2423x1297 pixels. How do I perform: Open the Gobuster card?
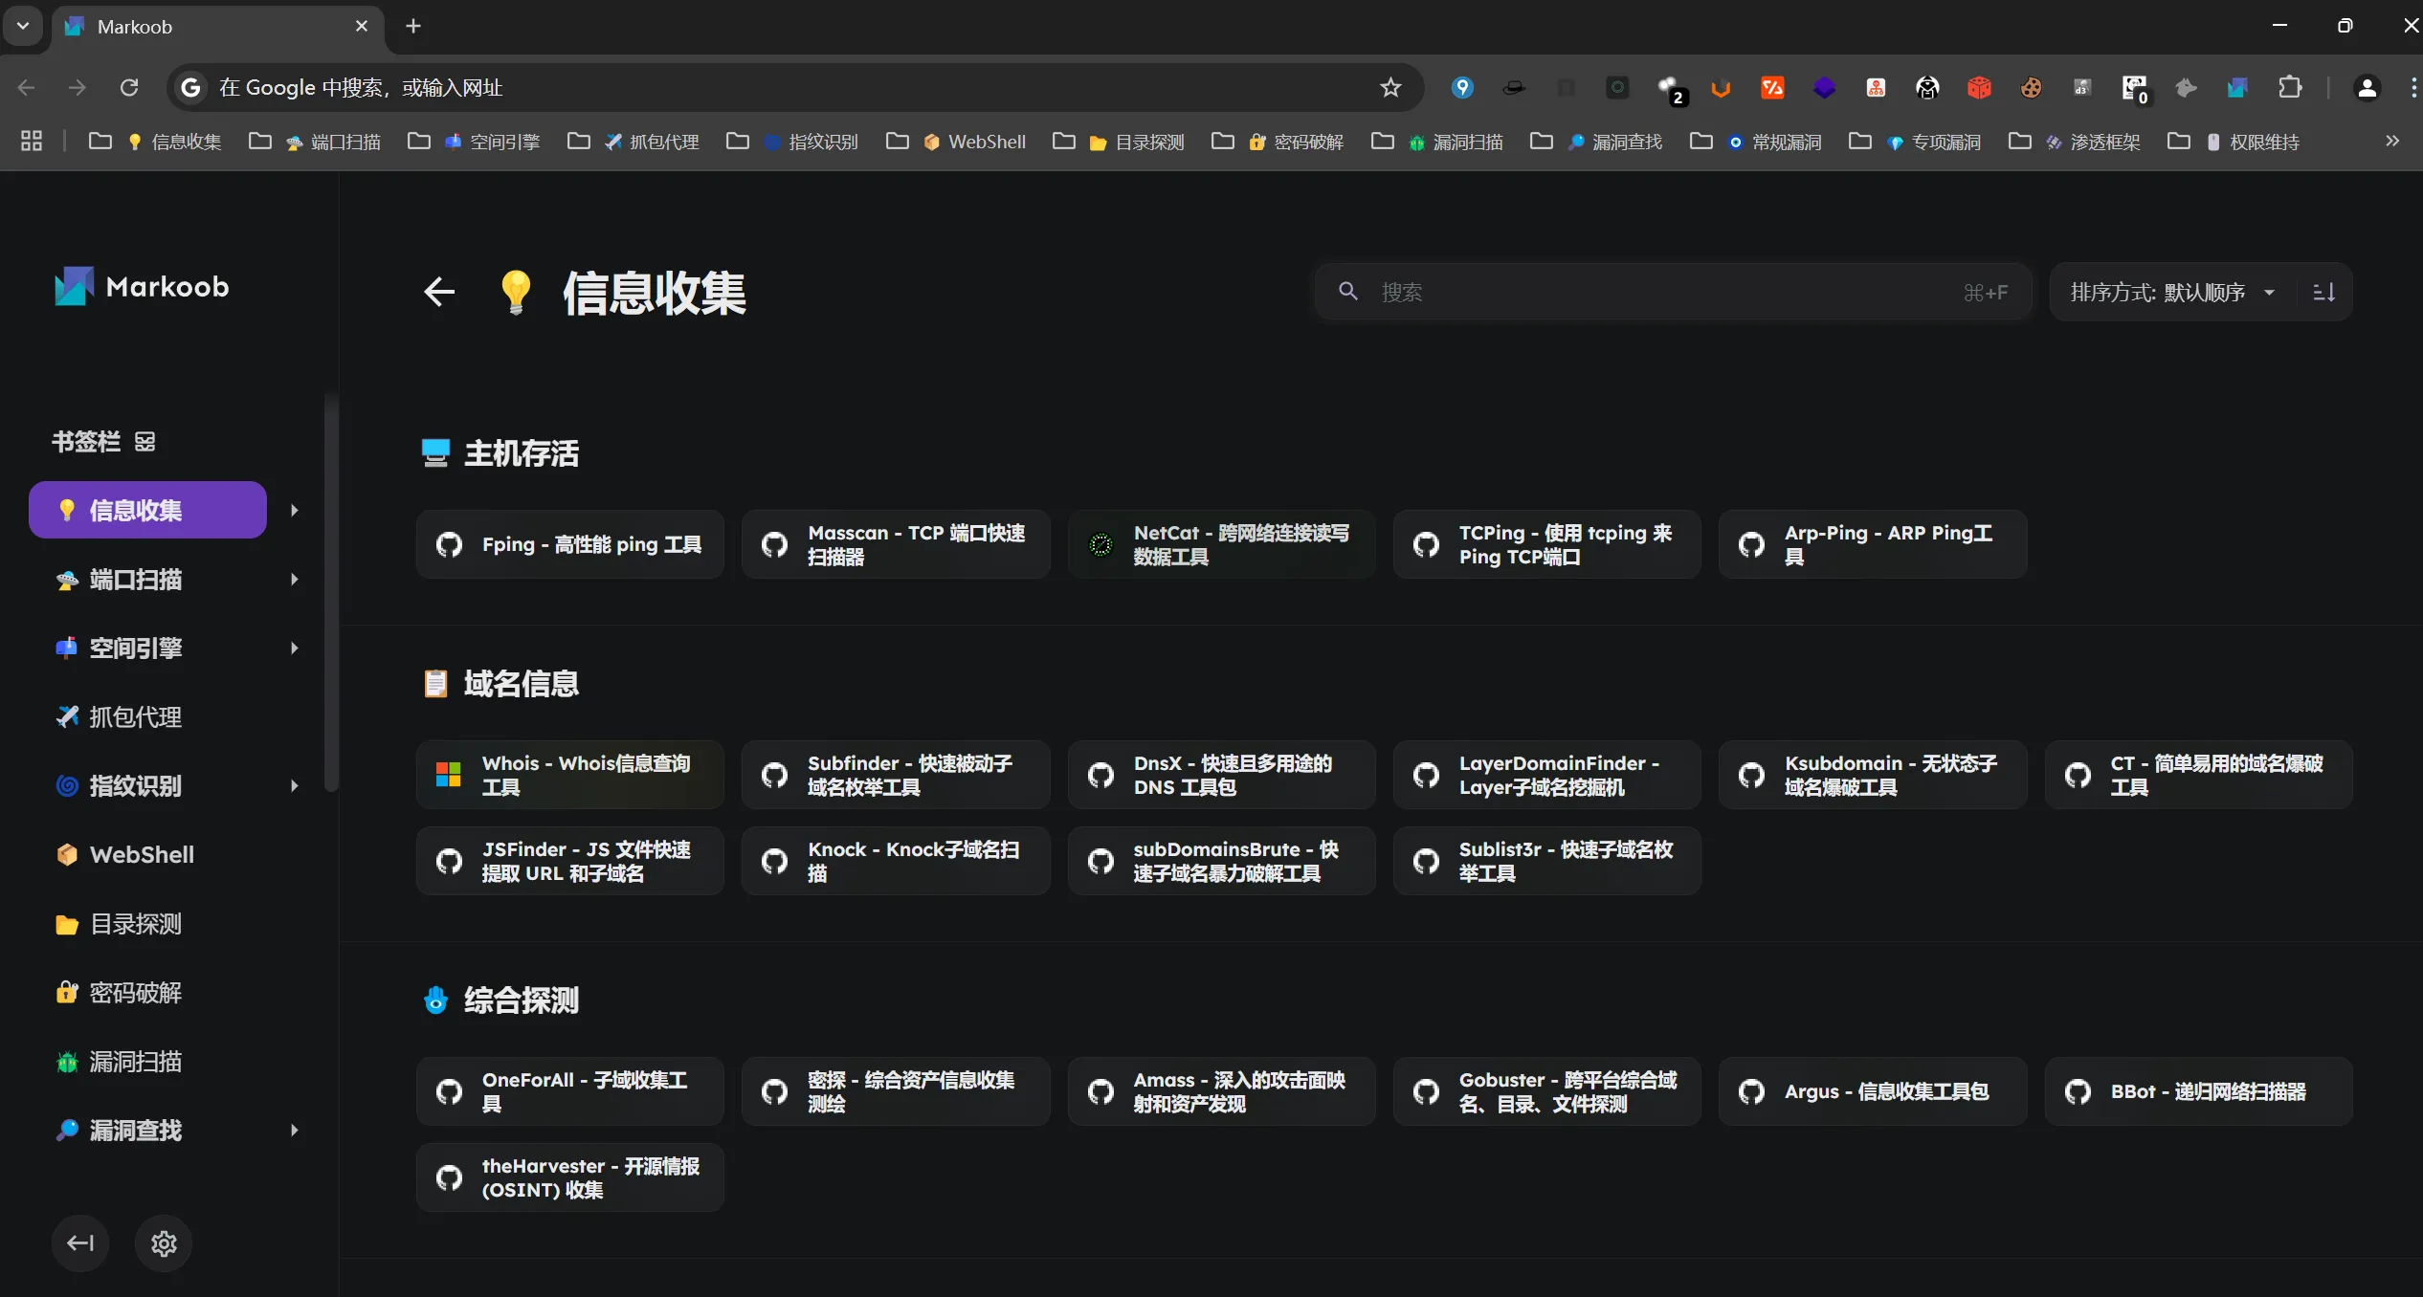click(x=1547, y=1091)
